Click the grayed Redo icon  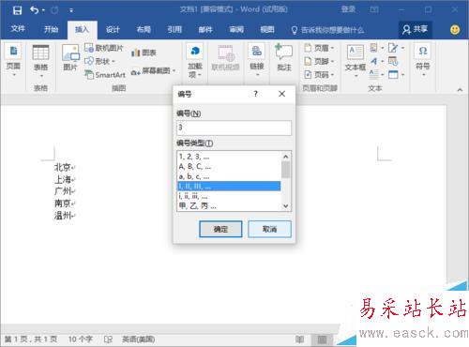click(x=54, y=10)
